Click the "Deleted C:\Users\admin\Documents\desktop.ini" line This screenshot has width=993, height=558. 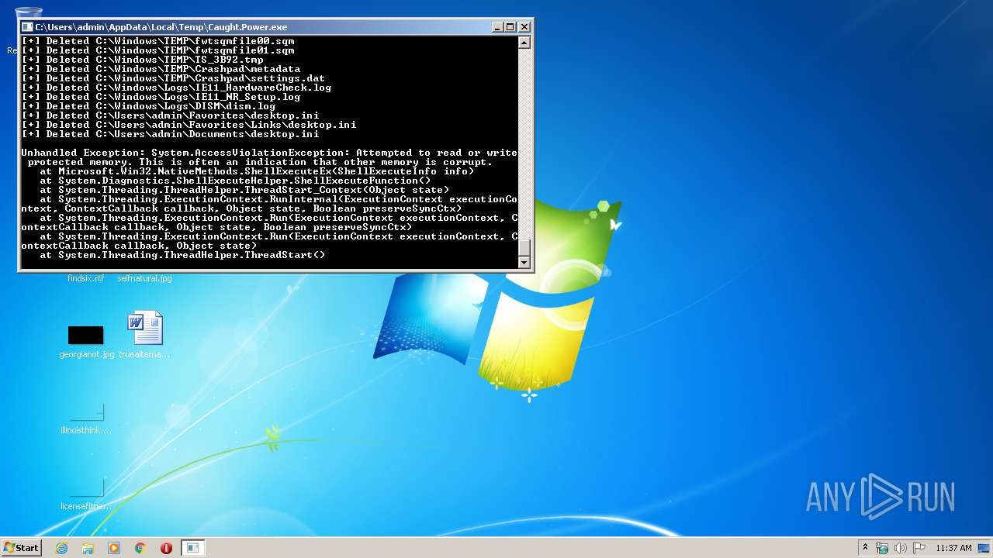pyautogui.click(x=170, y=134)
